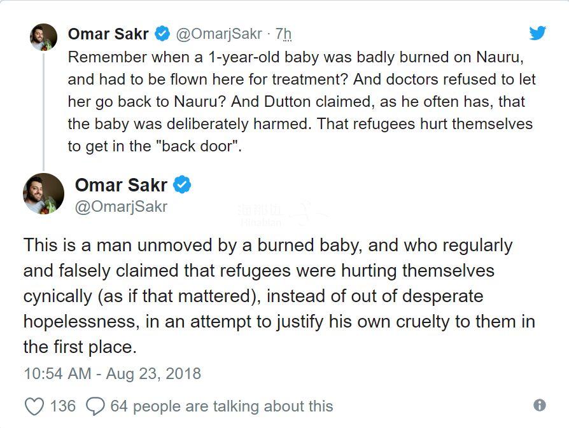569x428 pixels.
Task: Open the small profile avatar of the parent tweet
Action: [44, 37]
